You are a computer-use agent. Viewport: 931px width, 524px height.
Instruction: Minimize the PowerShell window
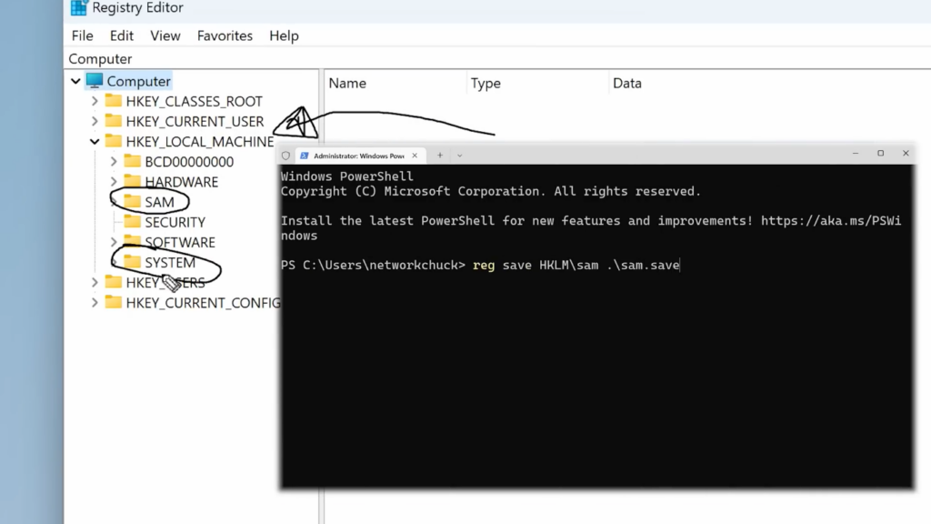pyautogui.click(x=856, y=153)
